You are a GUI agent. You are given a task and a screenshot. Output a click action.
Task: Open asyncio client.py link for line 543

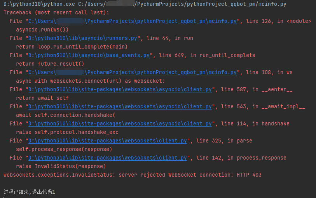point(120,106)
